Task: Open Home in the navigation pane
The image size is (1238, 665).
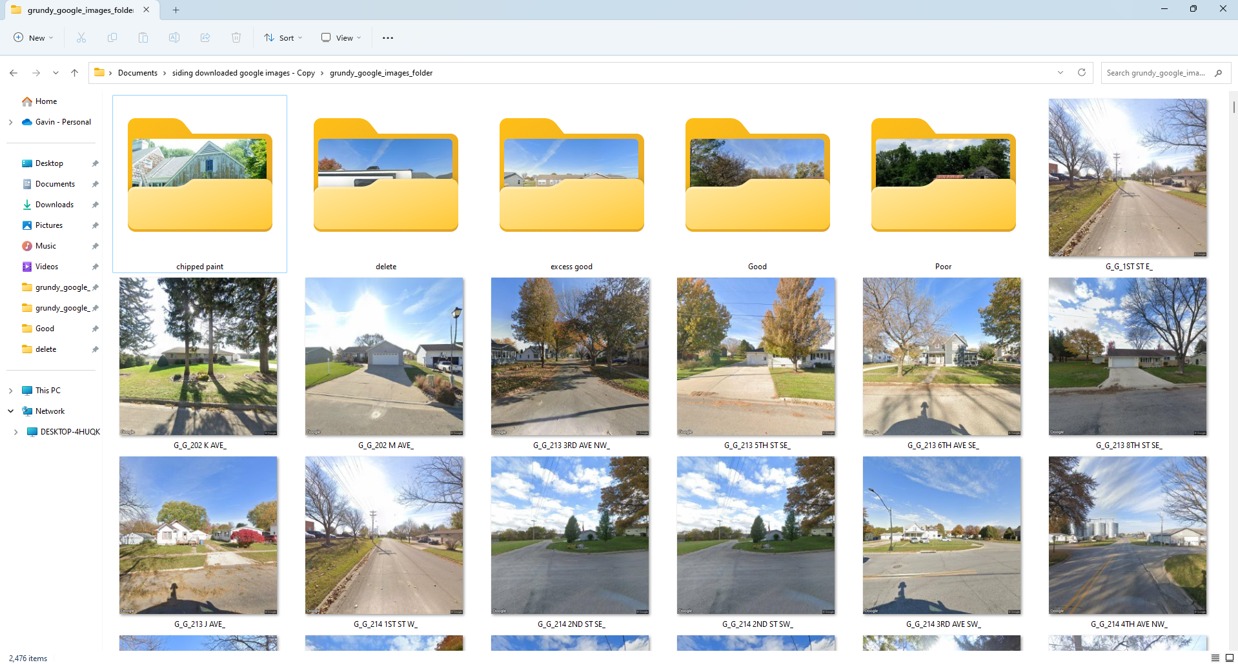Action: click(x=46, y=101)
